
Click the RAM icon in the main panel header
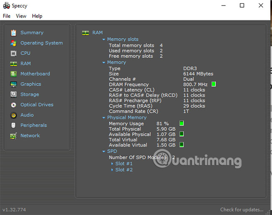(x=85, y=33)
